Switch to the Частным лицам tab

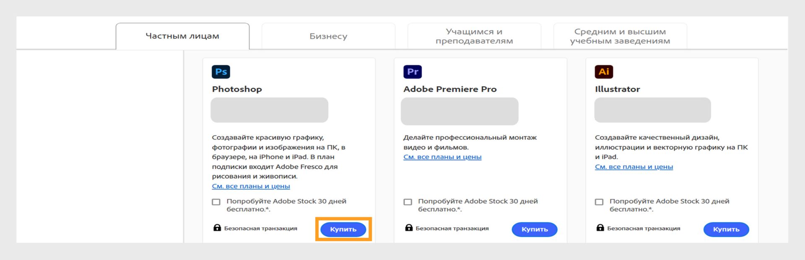click(x=182, y=36)
